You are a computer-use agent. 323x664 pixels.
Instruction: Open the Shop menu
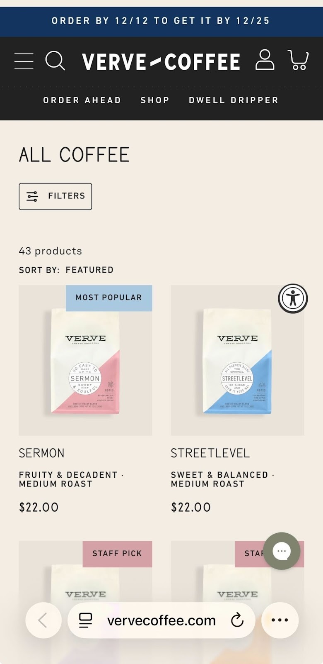pyautogui.click(x=155, y=100)
